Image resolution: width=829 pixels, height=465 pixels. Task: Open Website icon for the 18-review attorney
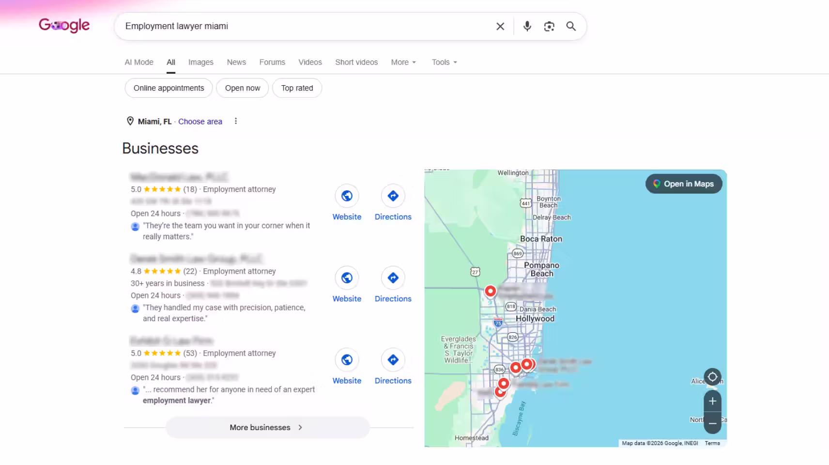click(x=347, y=196)
